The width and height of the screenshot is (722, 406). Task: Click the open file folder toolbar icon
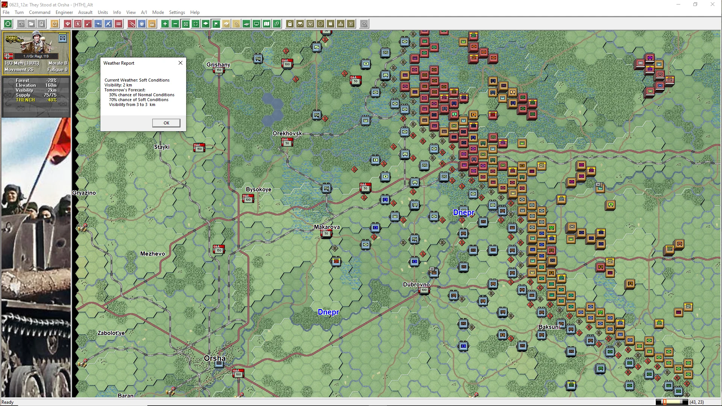point(31,24)
